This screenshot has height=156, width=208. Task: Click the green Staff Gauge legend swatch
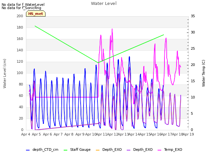[x=65, y=150]
